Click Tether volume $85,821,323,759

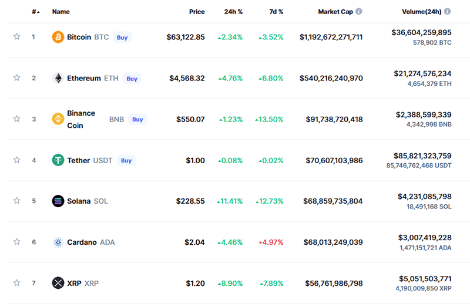tap(422, 156)
